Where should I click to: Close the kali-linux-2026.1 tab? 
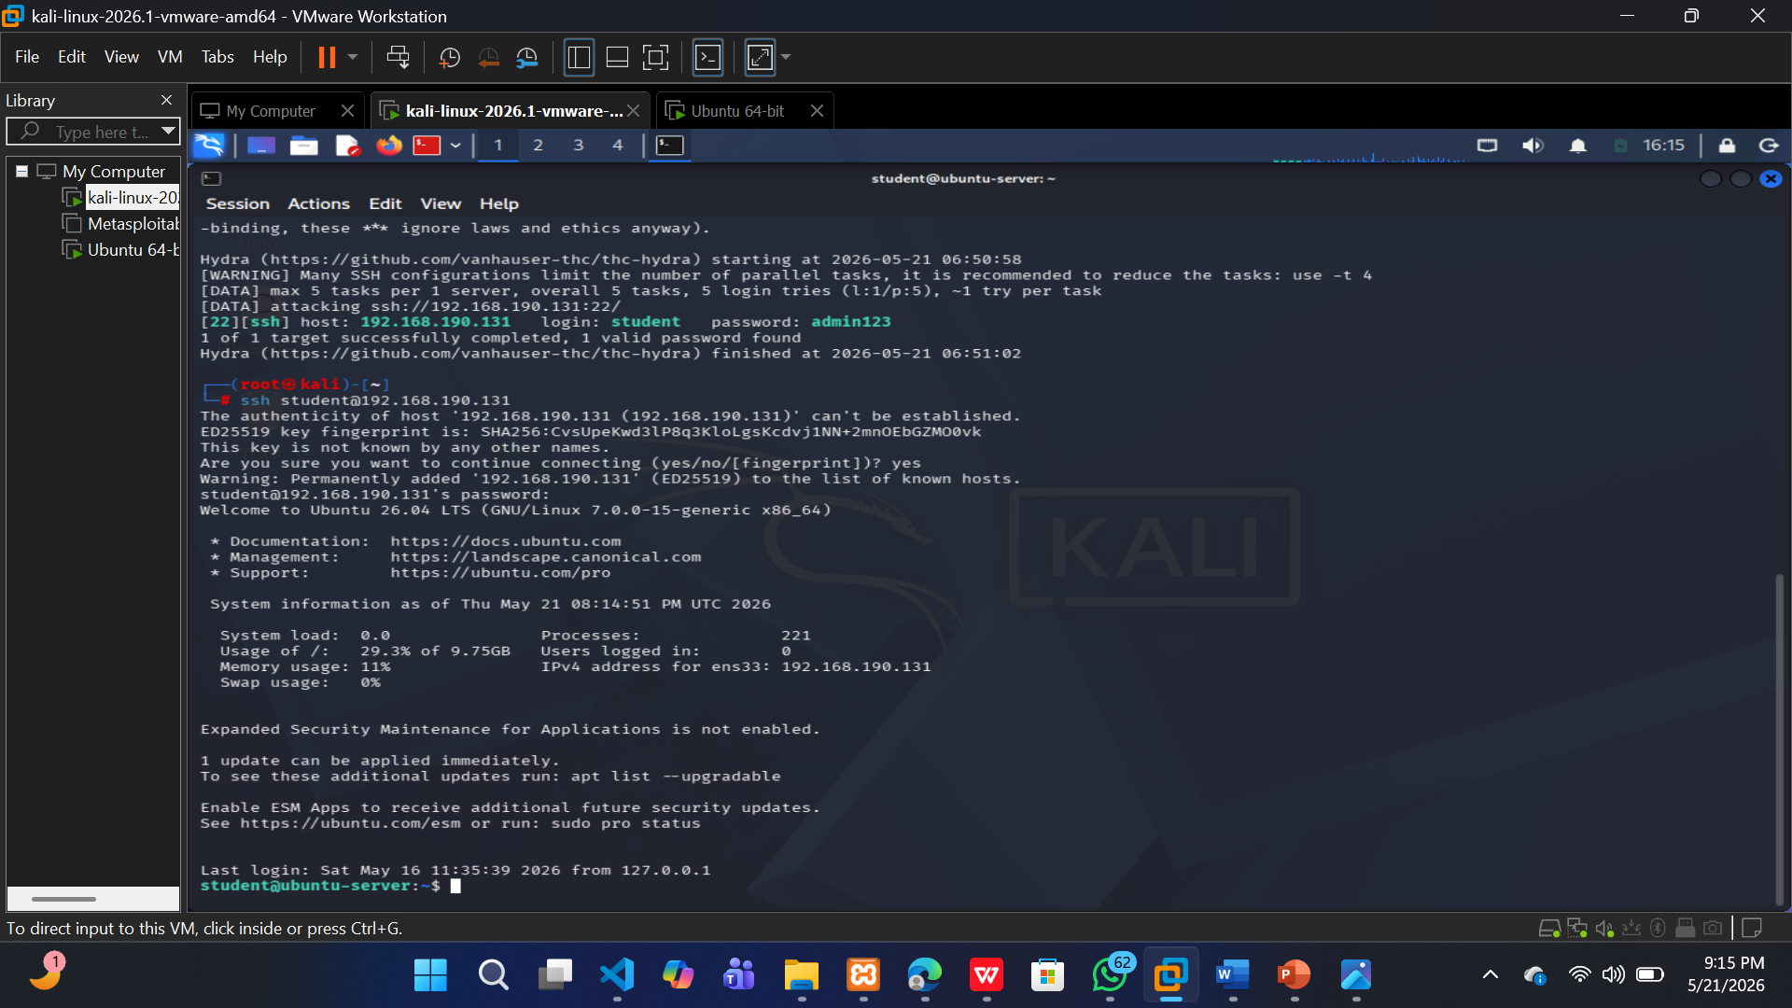click(634, 111)
